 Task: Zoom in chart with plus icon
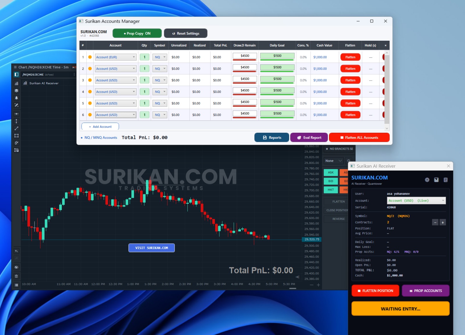318,285
